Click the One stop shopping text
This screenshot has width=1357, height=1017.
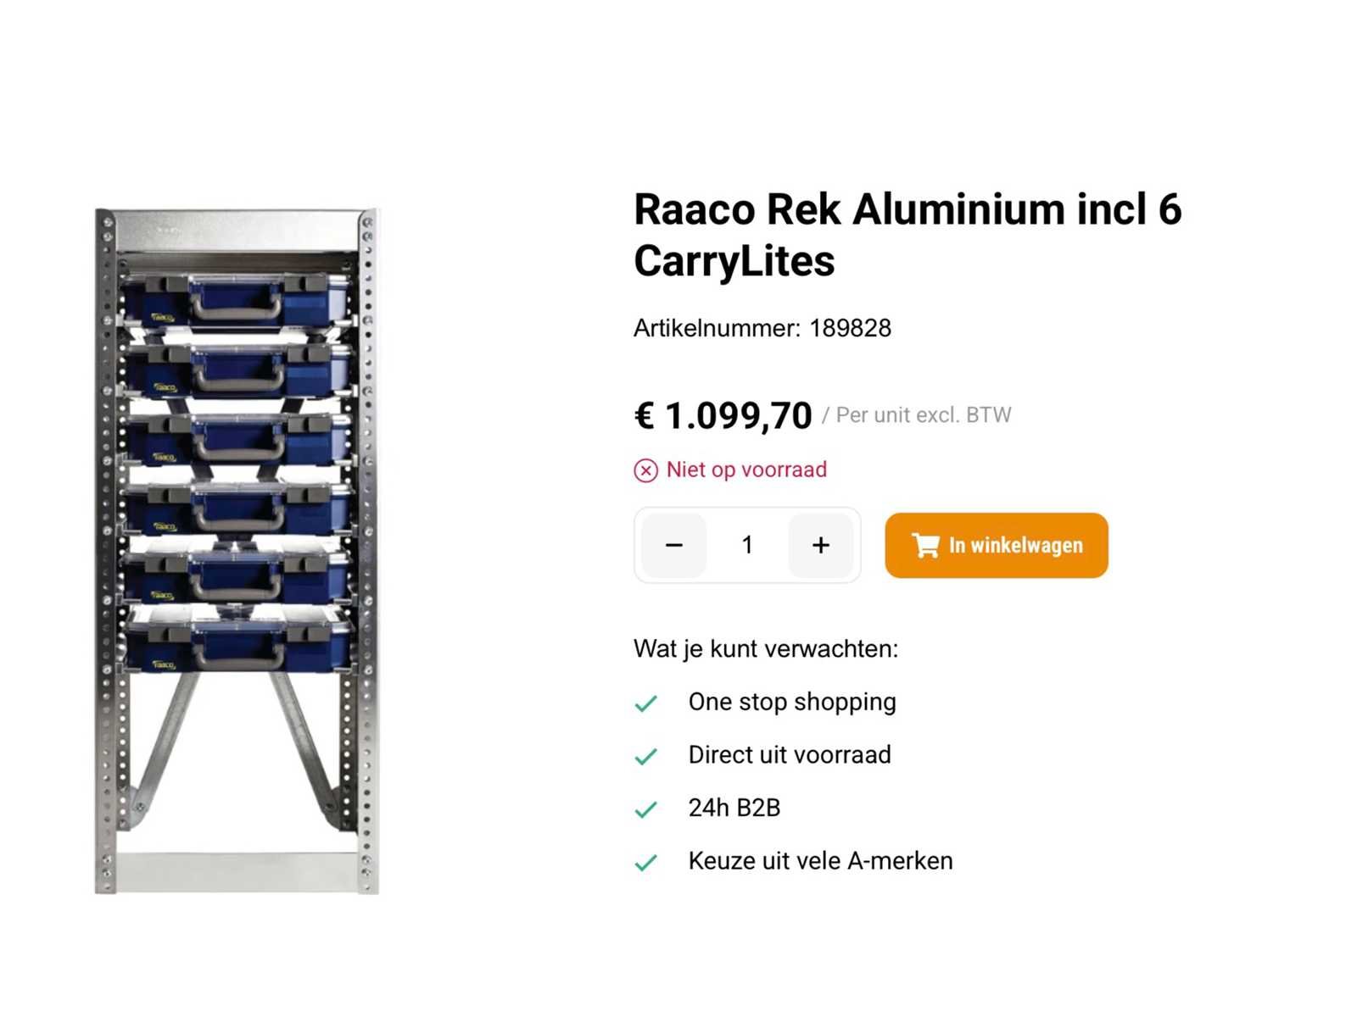click(792, 702)
